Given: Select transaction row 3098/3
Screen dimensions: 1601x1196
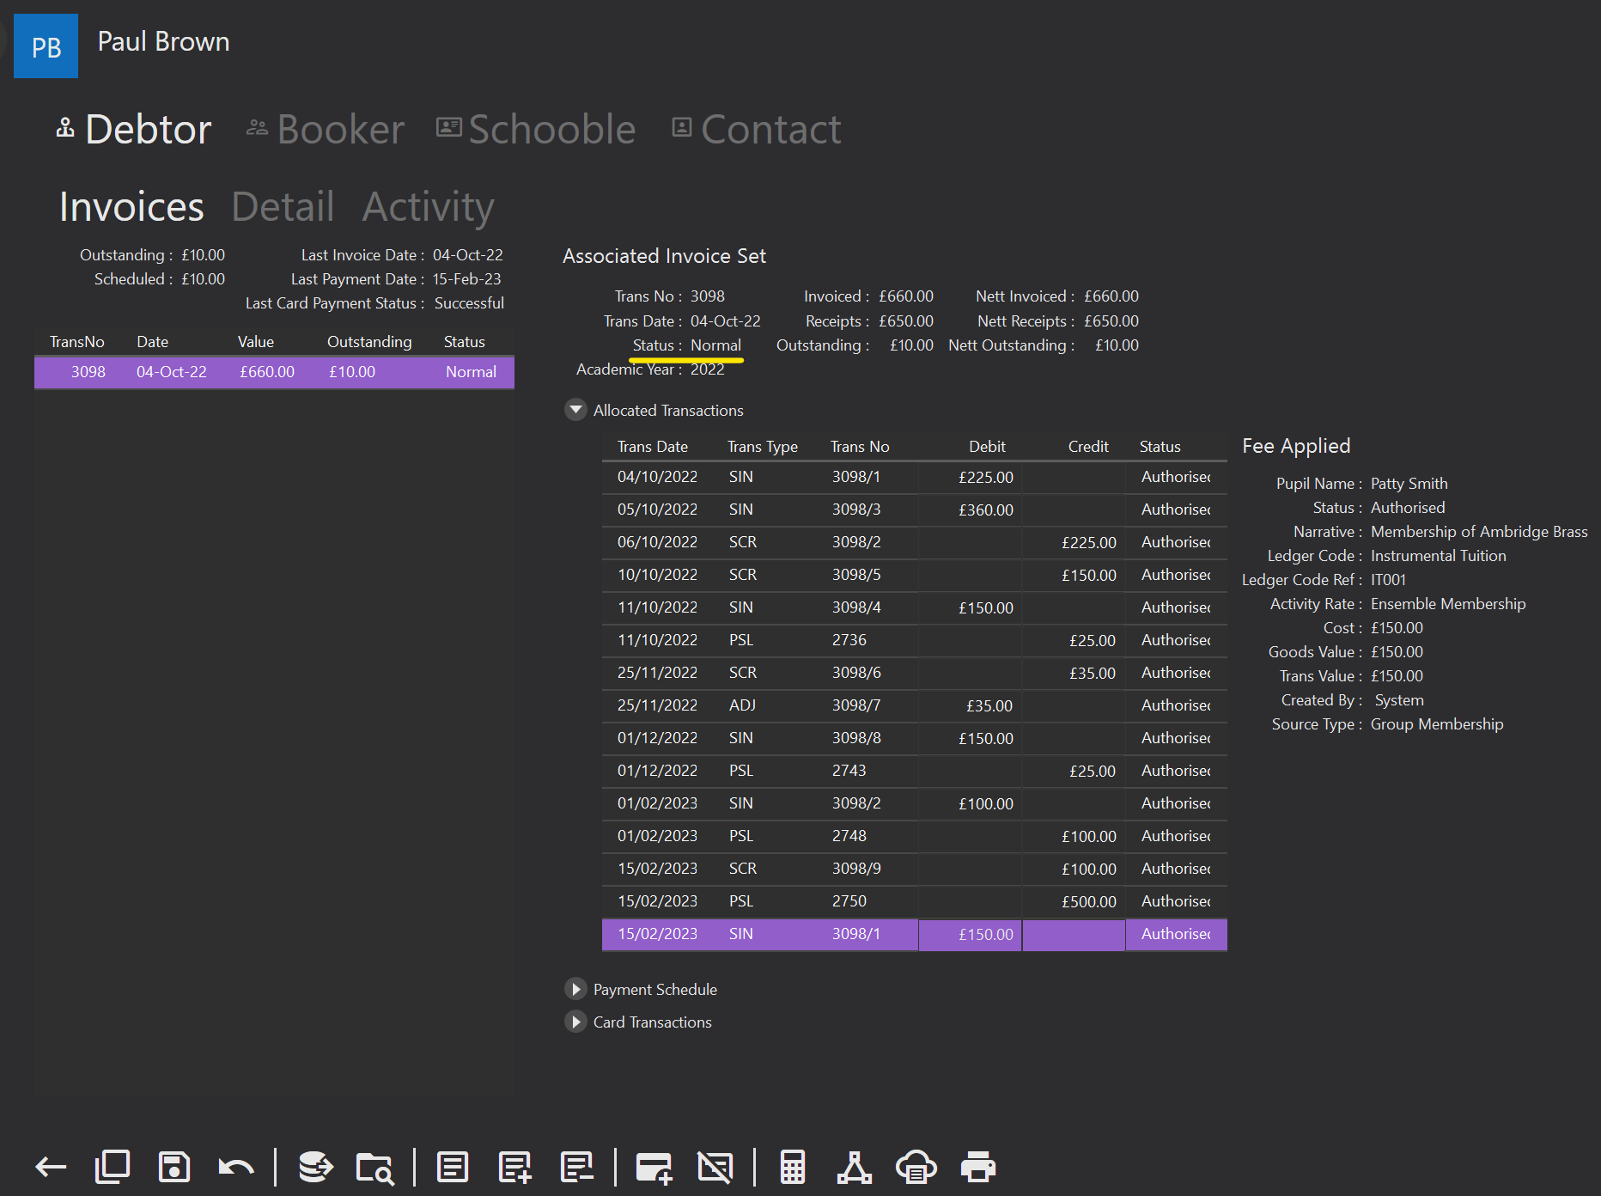Looking at the screenshot, I should pyautogui.click(x=915, y=510).
